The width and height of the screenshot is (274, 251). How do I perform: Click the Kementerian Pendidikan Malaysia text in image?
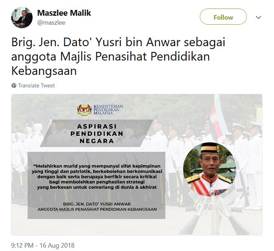108,109
